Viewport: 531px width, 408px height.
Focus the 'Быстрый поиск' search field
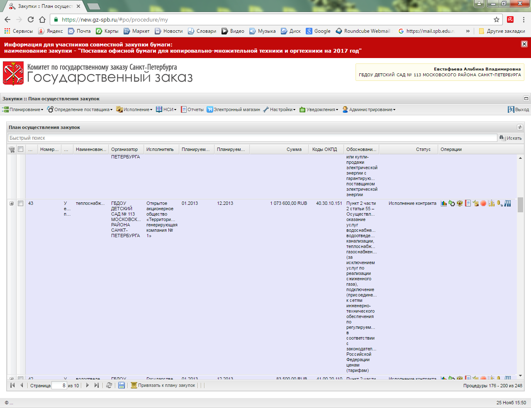point(252,138)
